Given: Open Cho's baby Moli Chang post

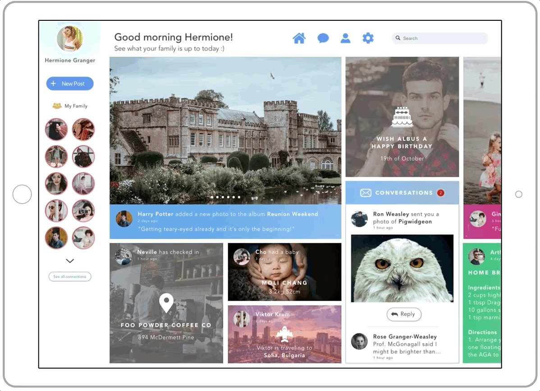Looking at the screenshot, I should click(284, 272).
